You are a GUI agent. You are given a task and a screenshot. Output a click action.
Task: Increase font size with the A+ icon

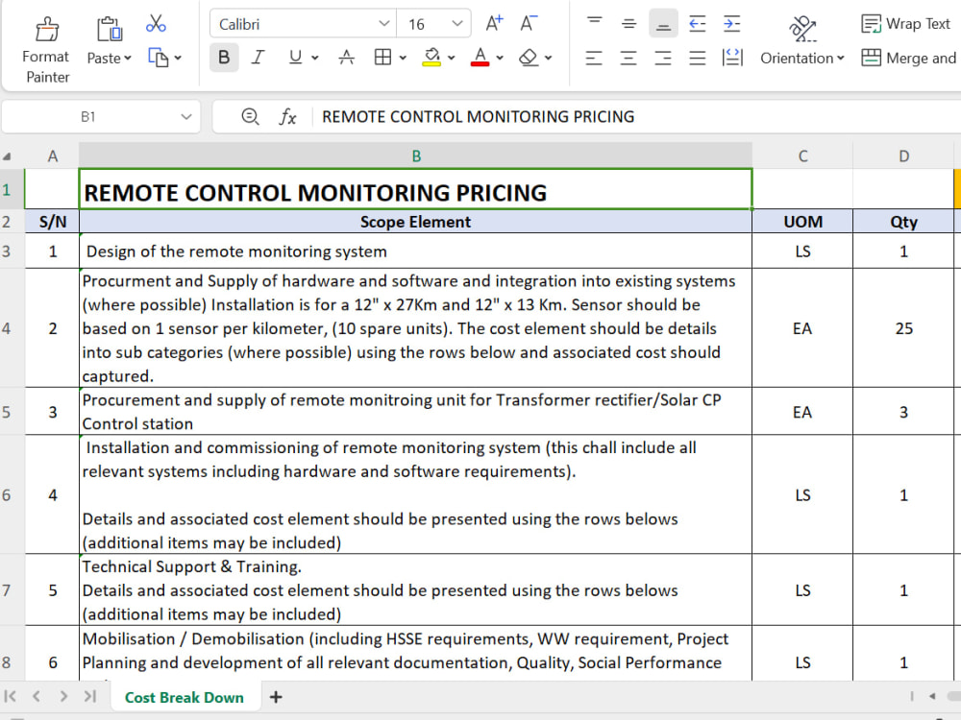(x=494, y=24)
